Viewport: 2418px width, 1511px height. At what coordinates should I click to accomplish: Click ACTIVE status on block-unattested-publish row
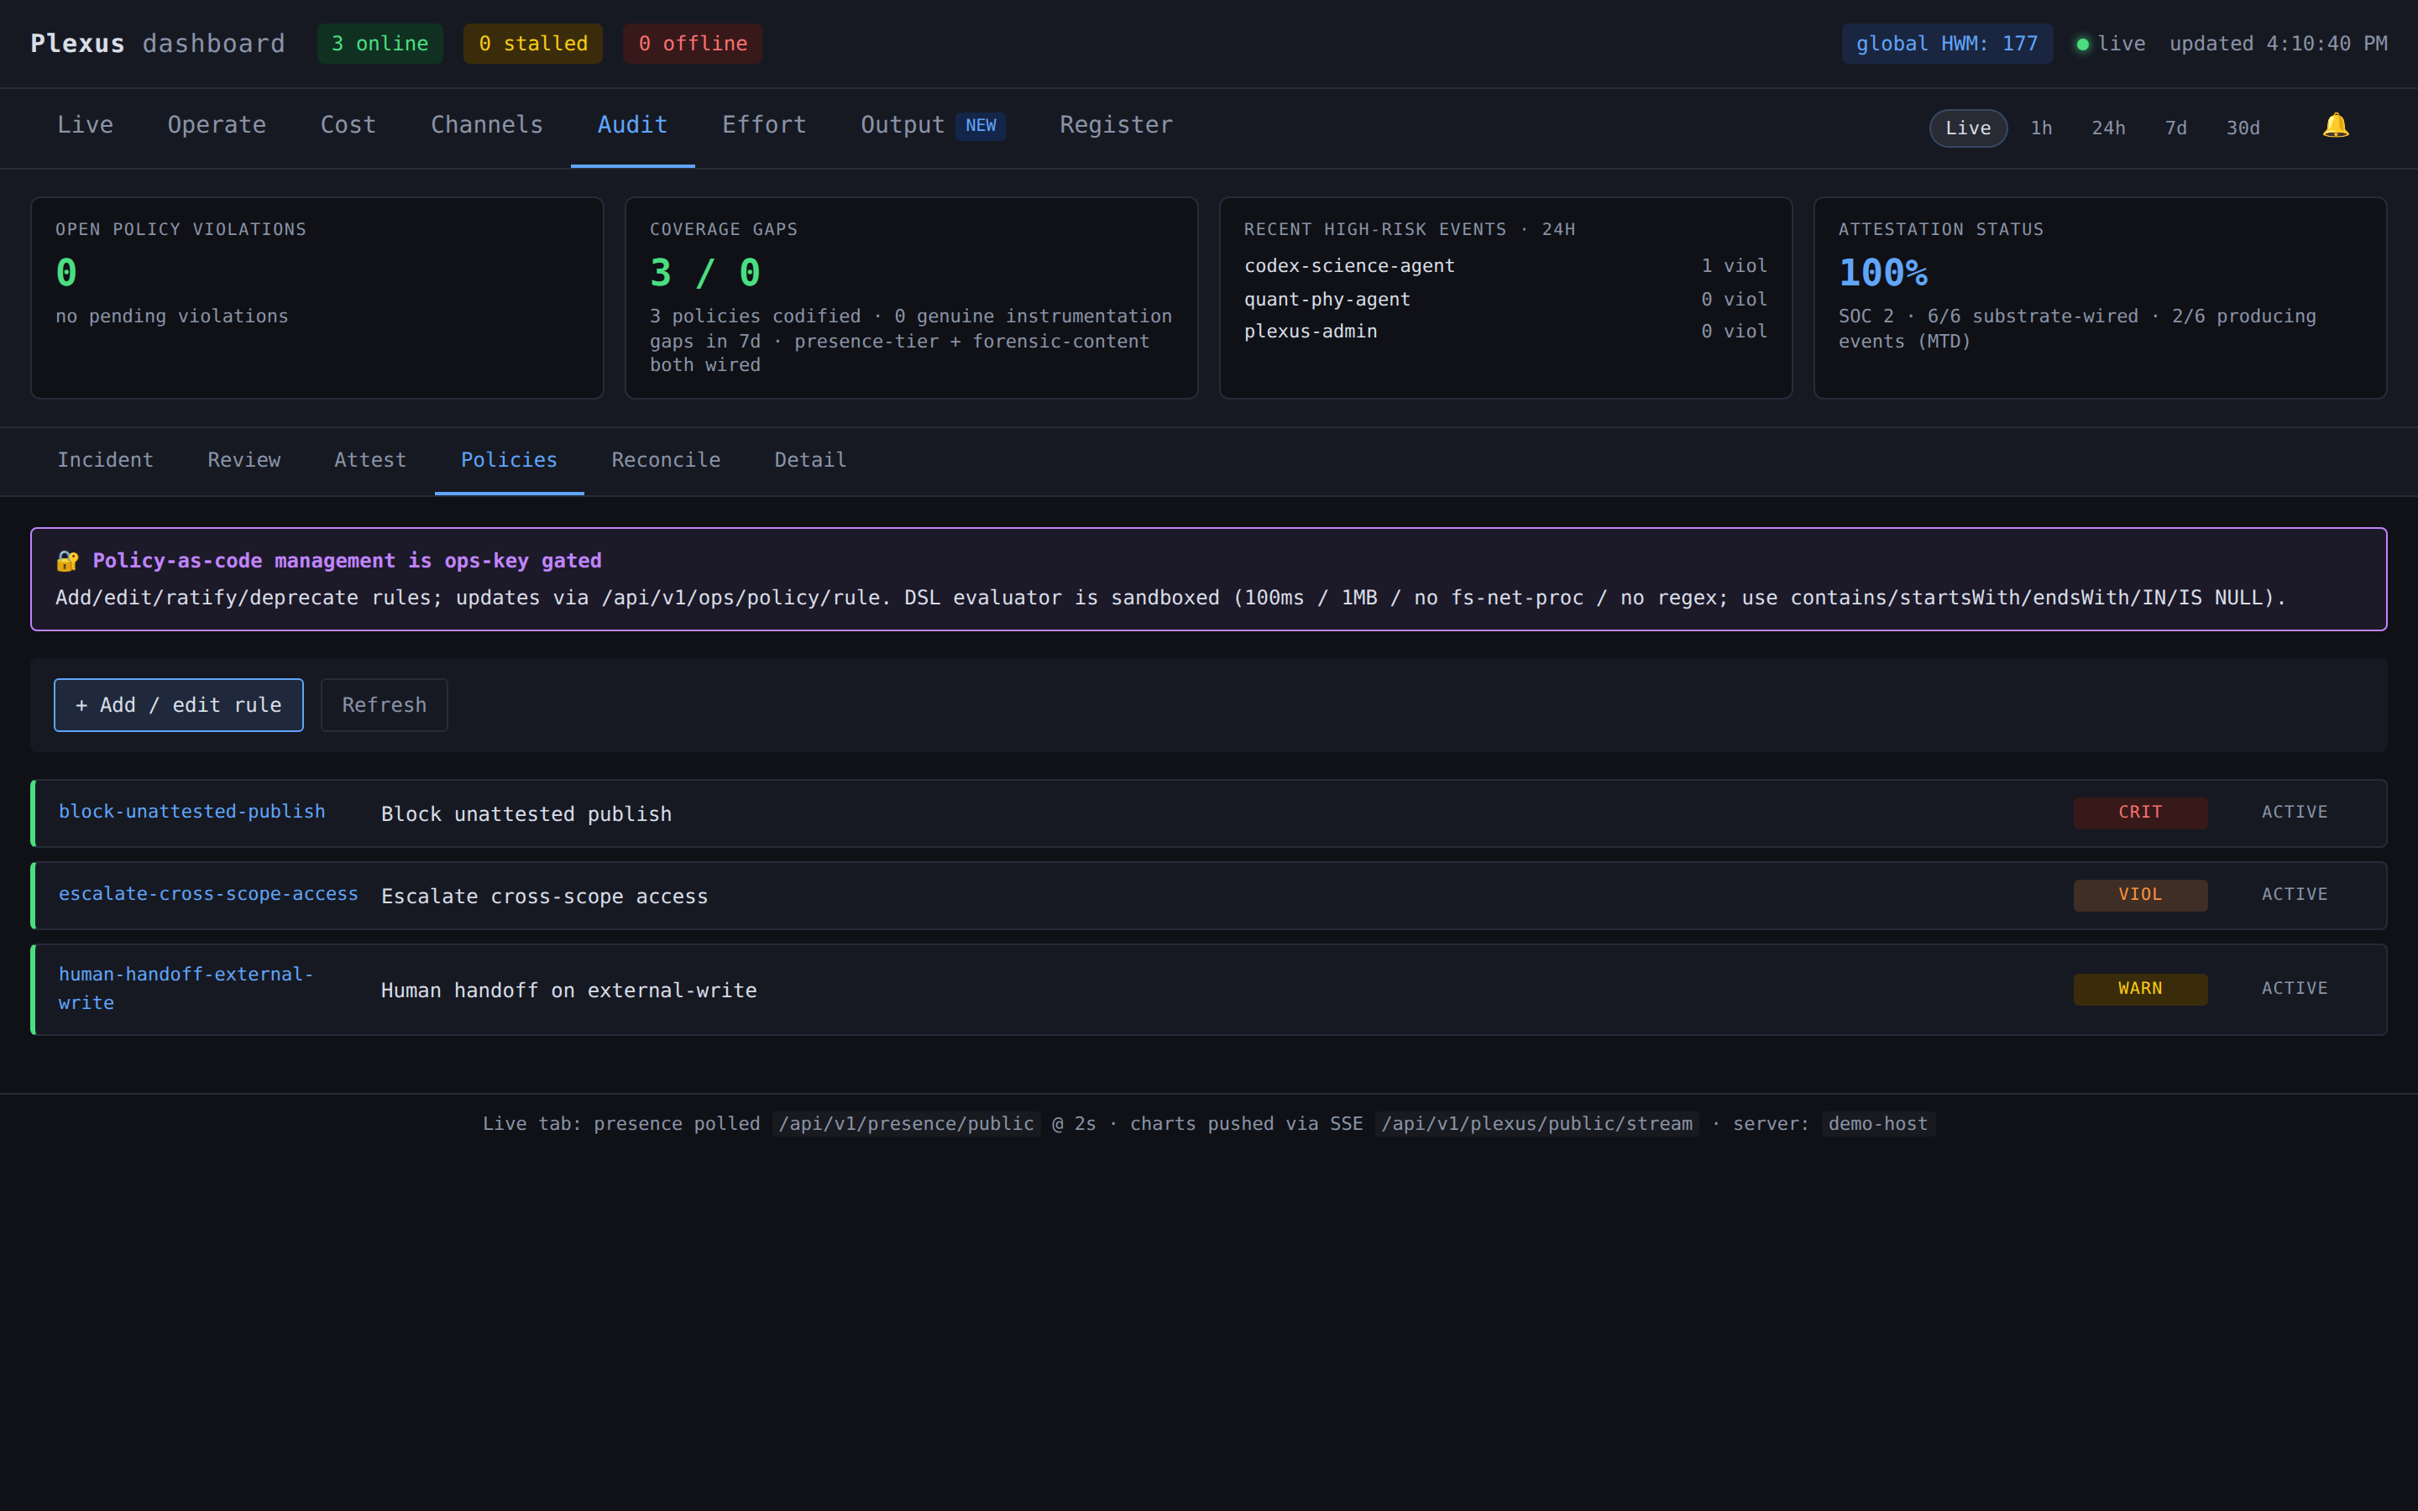[2294, 813]
